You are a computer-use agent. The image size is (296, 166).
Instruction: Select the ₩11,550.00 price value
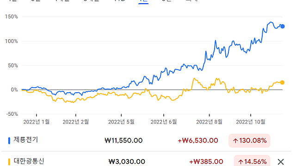123,141
